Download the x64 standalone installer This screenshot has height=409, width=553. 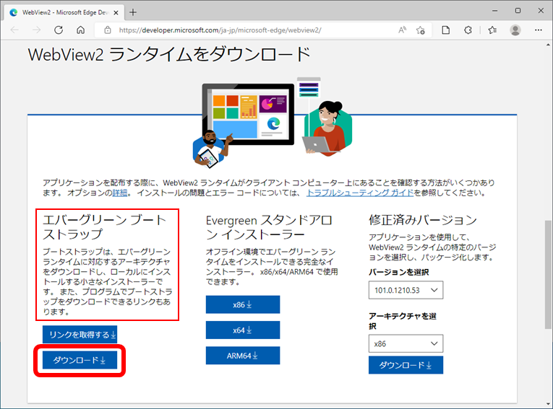[x=243, y=330]
